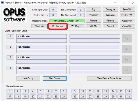Click General Overview box 22
Screen dimensions: 138x101
click(48, 97)
